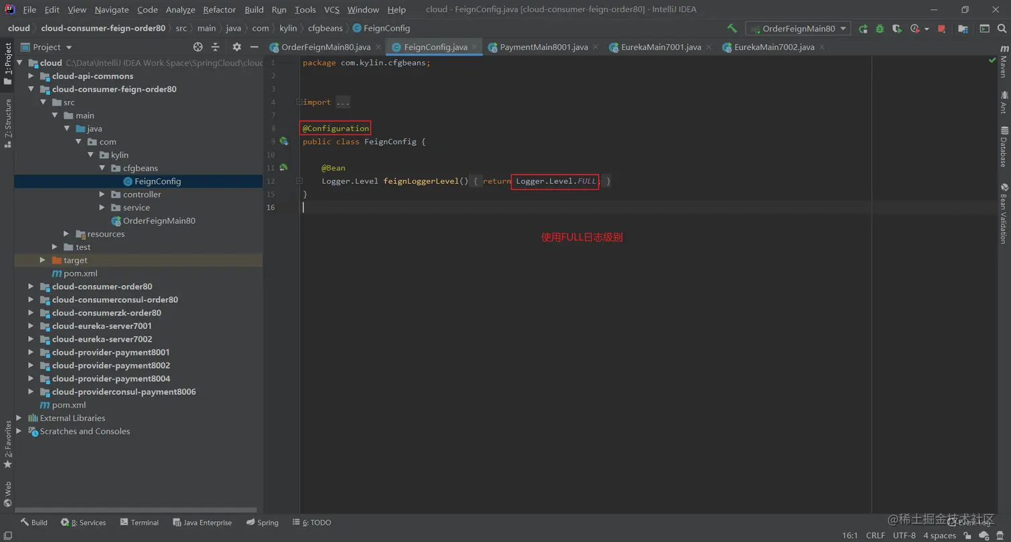Toggle the 1: Project tool window tab
This screenshot has width=1011, height=542.
[x=7, y=64]
